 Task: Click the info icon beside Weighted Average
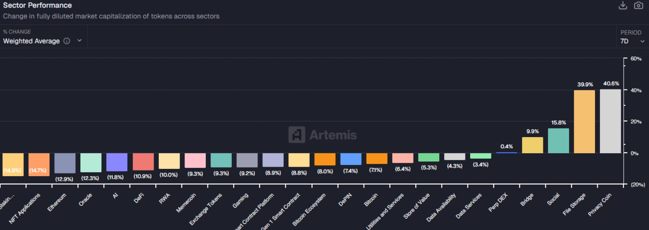(67, 41)
